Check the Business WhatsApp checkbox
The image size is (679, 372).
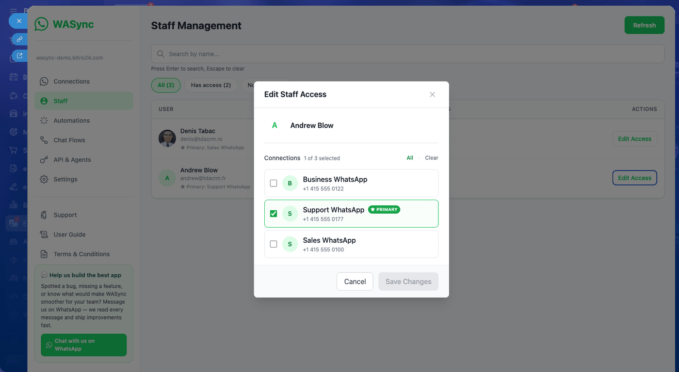pyautogui.click(x=274, y=183)
